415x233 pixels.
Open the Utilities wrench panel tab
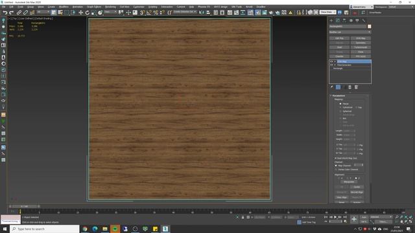[x=364, y=20]
